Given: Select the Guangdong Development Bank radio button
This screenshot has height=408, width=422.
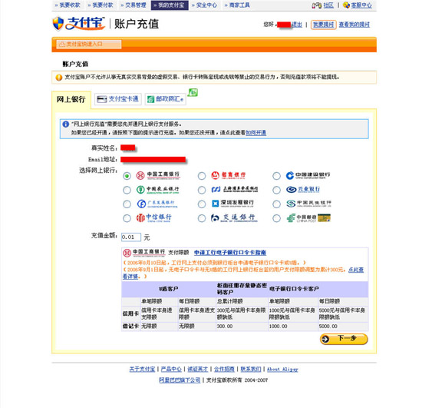Looking at the screenshot, I should [127, 204].
